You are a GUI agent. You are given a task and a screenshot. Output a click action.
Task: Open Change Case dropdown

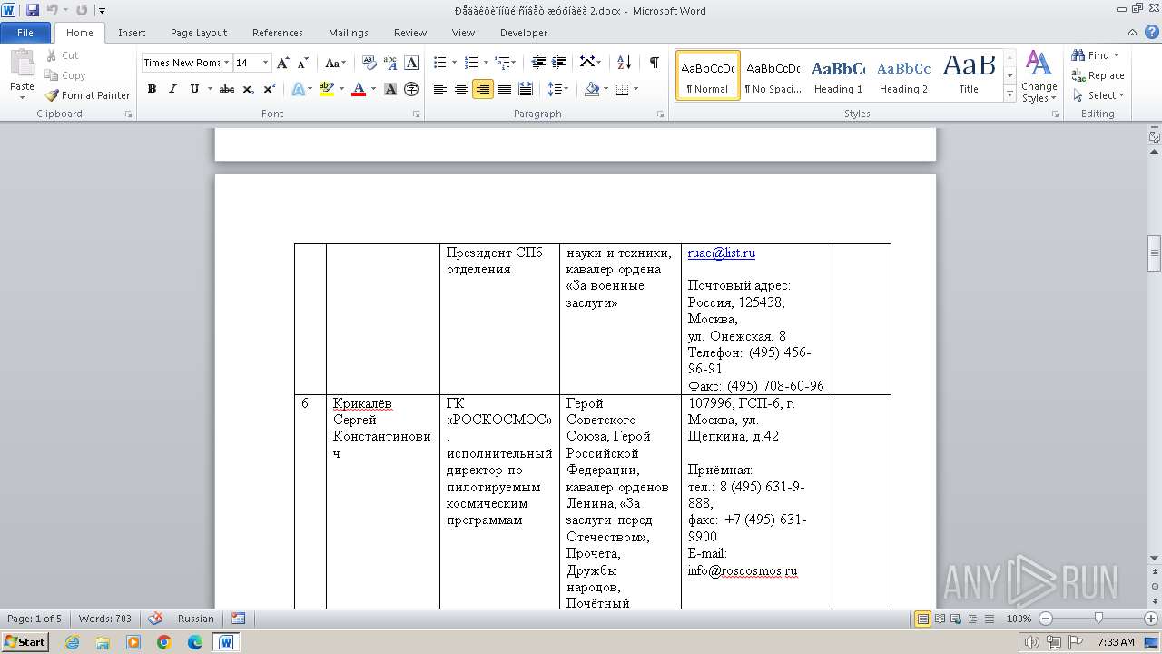point(335,63)
